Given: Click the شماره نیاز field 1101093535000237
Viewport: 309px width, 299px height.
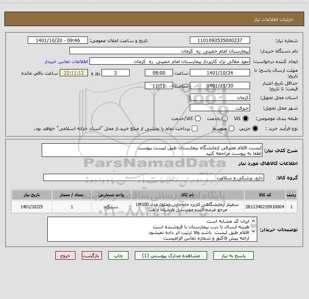Looking at the screenshot, I should point(220,41).
